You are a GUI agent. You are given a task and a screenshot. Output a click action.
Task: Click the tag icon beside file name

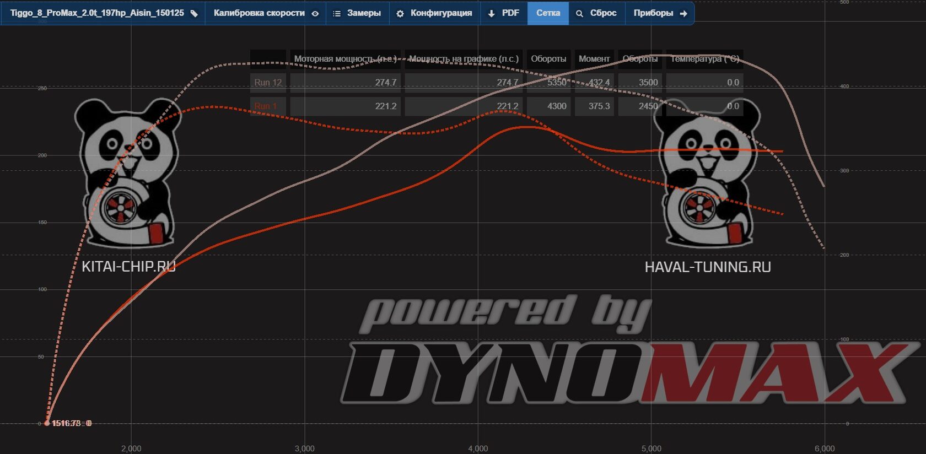tap(194, 13)
